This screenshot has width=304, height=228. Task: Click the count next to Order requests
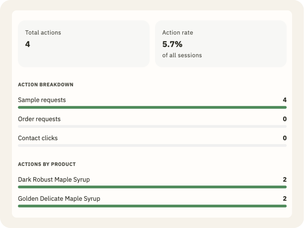(x=285, y=119)
